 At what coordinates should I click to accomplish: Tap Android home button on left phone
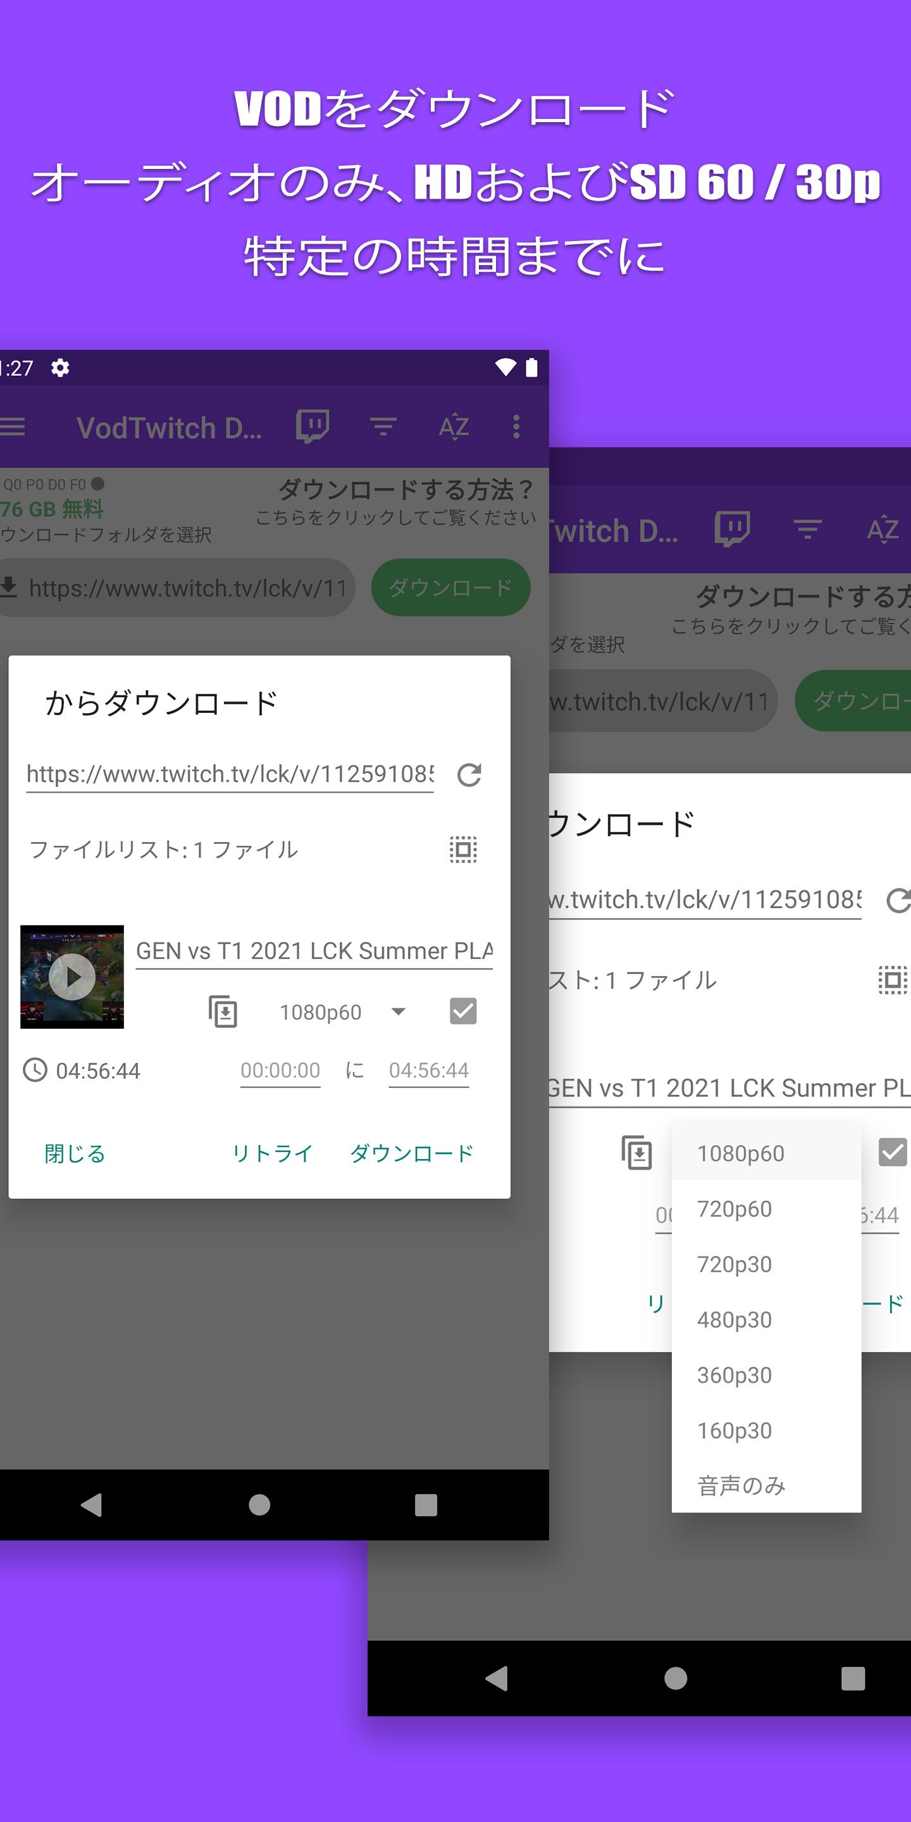(259, 1504)
